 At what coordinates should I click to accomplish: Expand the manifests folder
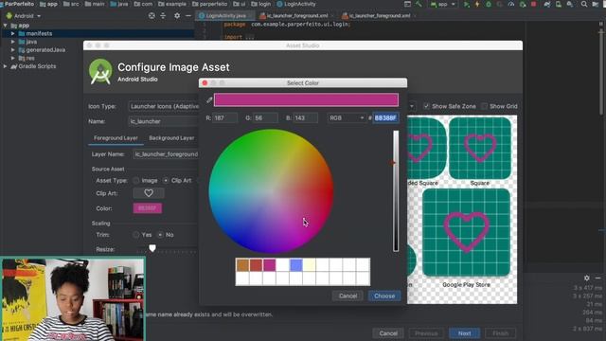point(12,34)
